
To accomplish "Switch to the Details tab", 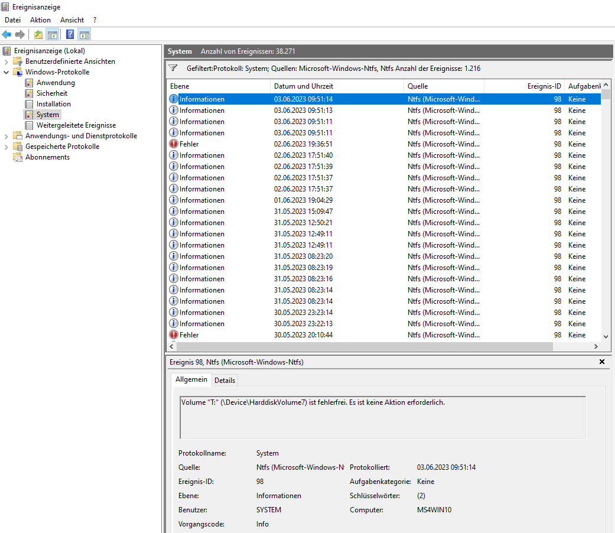I will [224, 380].
